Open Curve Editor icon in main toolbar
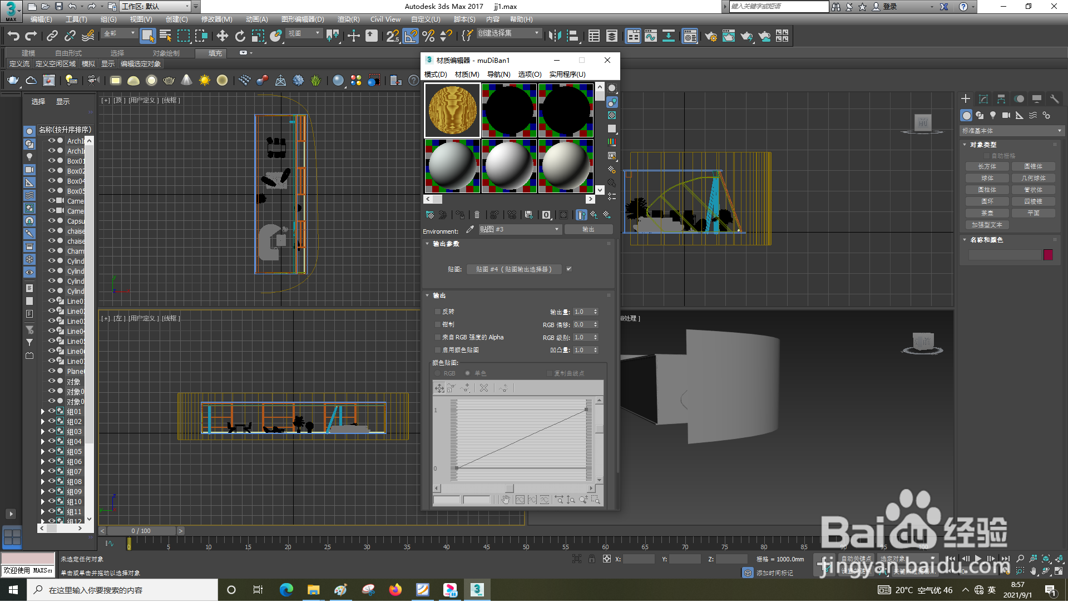 (651, 36)
